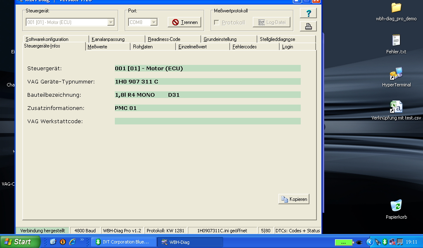Click 'Protokoll: KW 1281' status entry
423x248 pixels.
[x=165, y=231]
